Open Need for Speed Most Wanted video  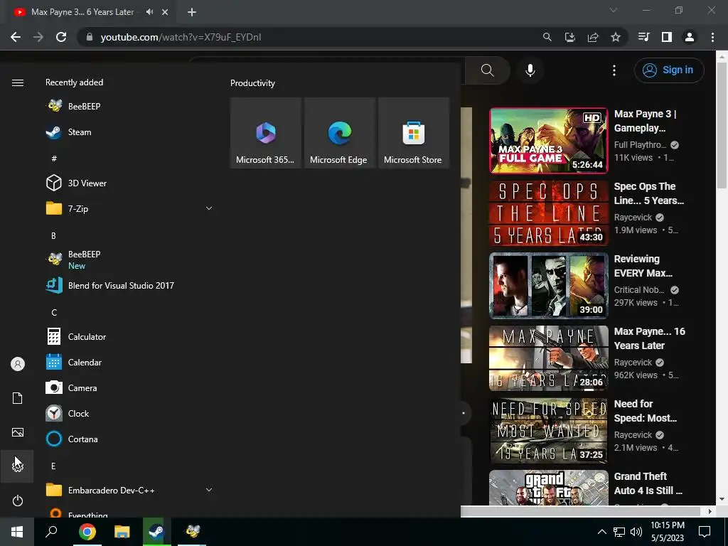[x=549, y=431]
